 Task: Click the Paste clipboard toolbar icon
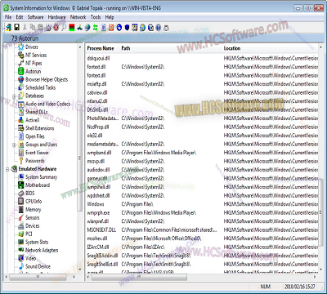click(x=41, y=27)
